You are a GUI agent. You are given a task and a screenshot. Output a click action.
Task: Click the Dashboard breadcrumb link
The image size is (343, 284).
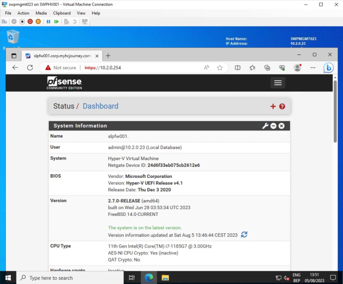100,106
